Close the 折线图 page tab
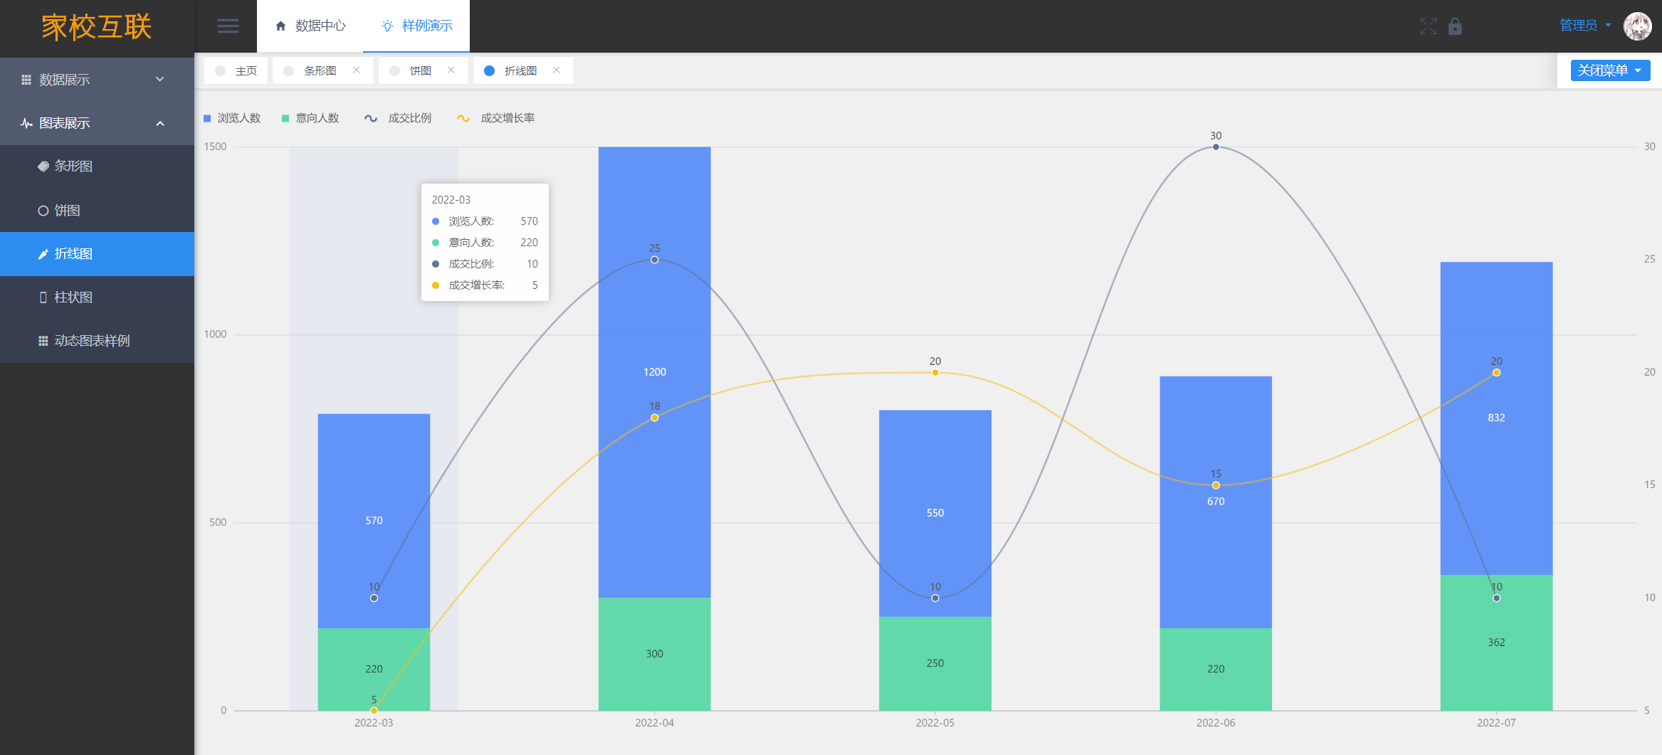1662x755 pixels. (x=557, y=70)
